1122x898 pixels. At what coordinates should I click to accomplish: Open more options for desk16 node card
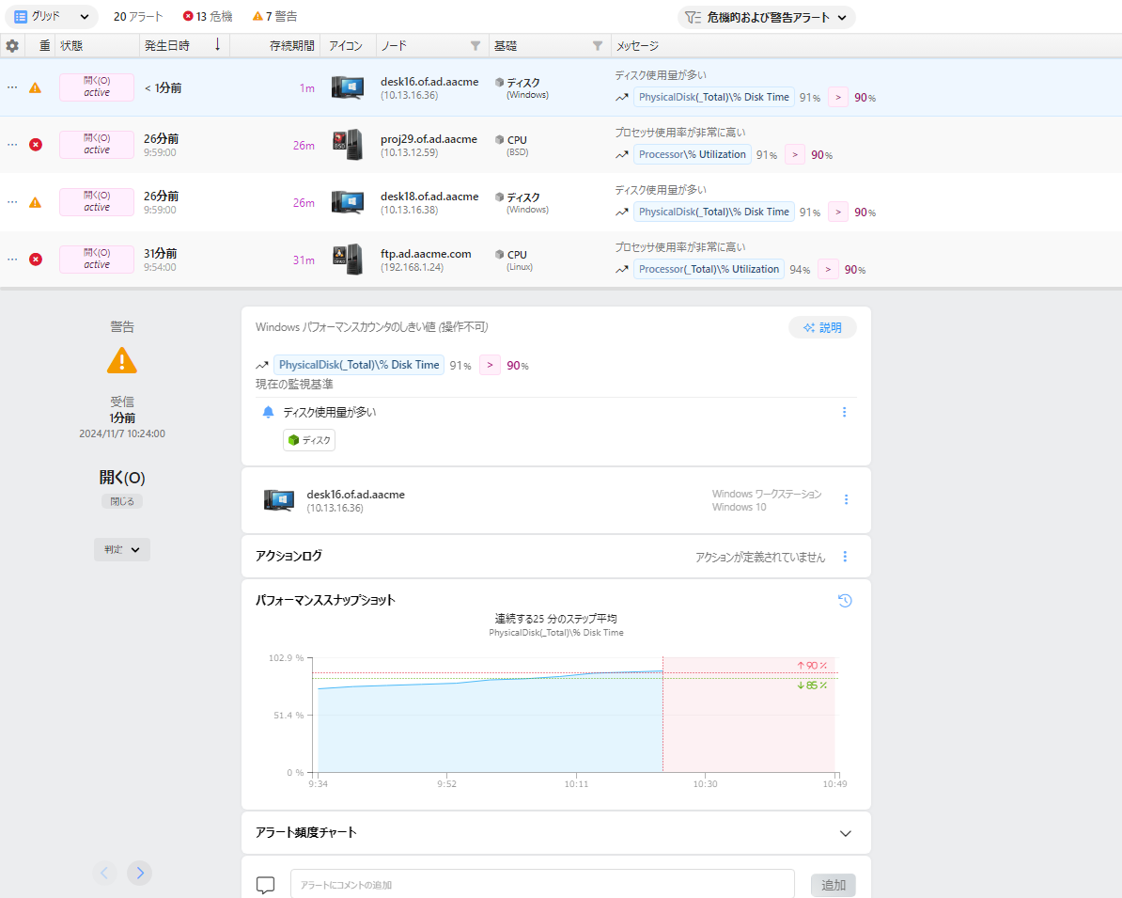[x=846, y=500]
